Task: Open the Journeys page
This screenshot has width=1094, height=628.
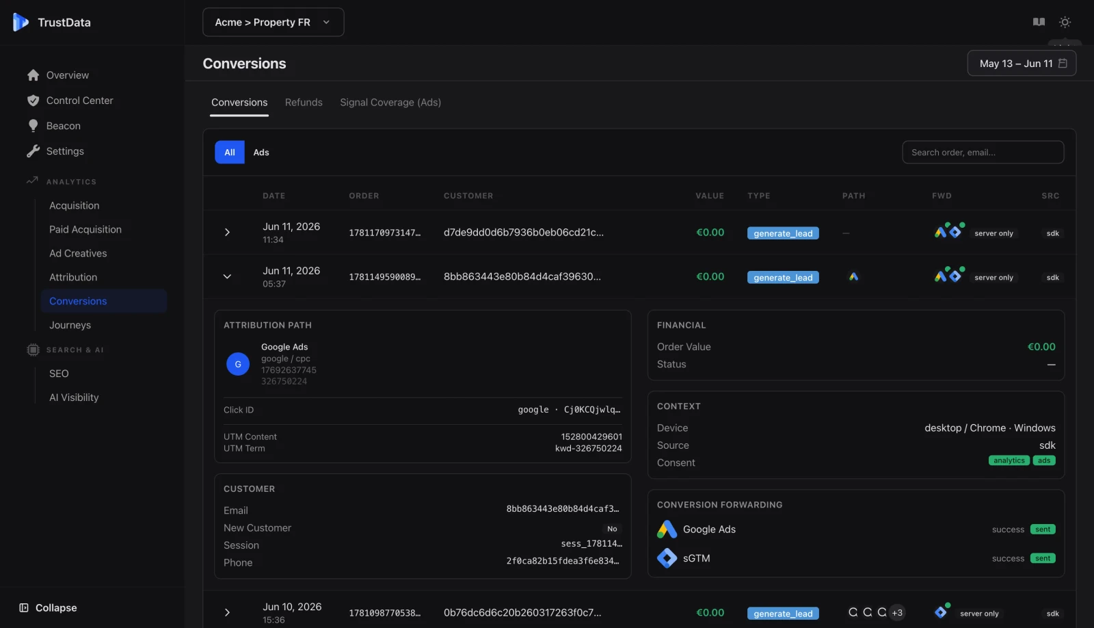Action: click(x=70, y=326)
